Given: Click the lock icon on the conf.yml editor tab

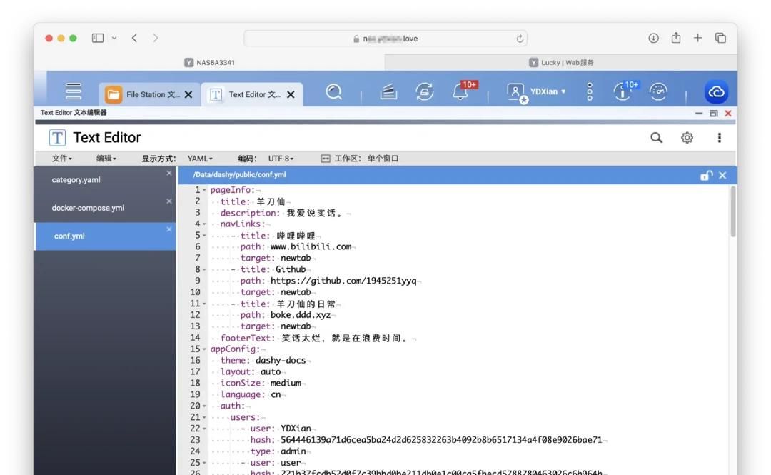Looking at the screenshot, I should click(706, 174).
